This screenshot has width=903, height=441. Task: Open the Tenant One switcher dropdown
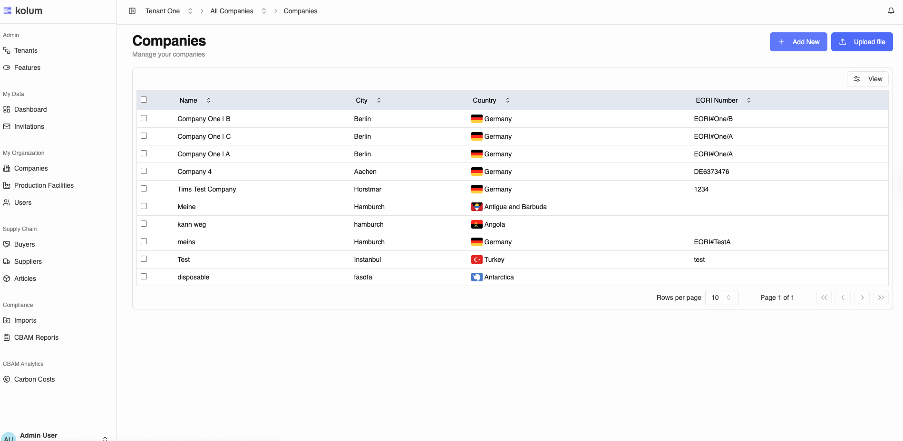190,11
